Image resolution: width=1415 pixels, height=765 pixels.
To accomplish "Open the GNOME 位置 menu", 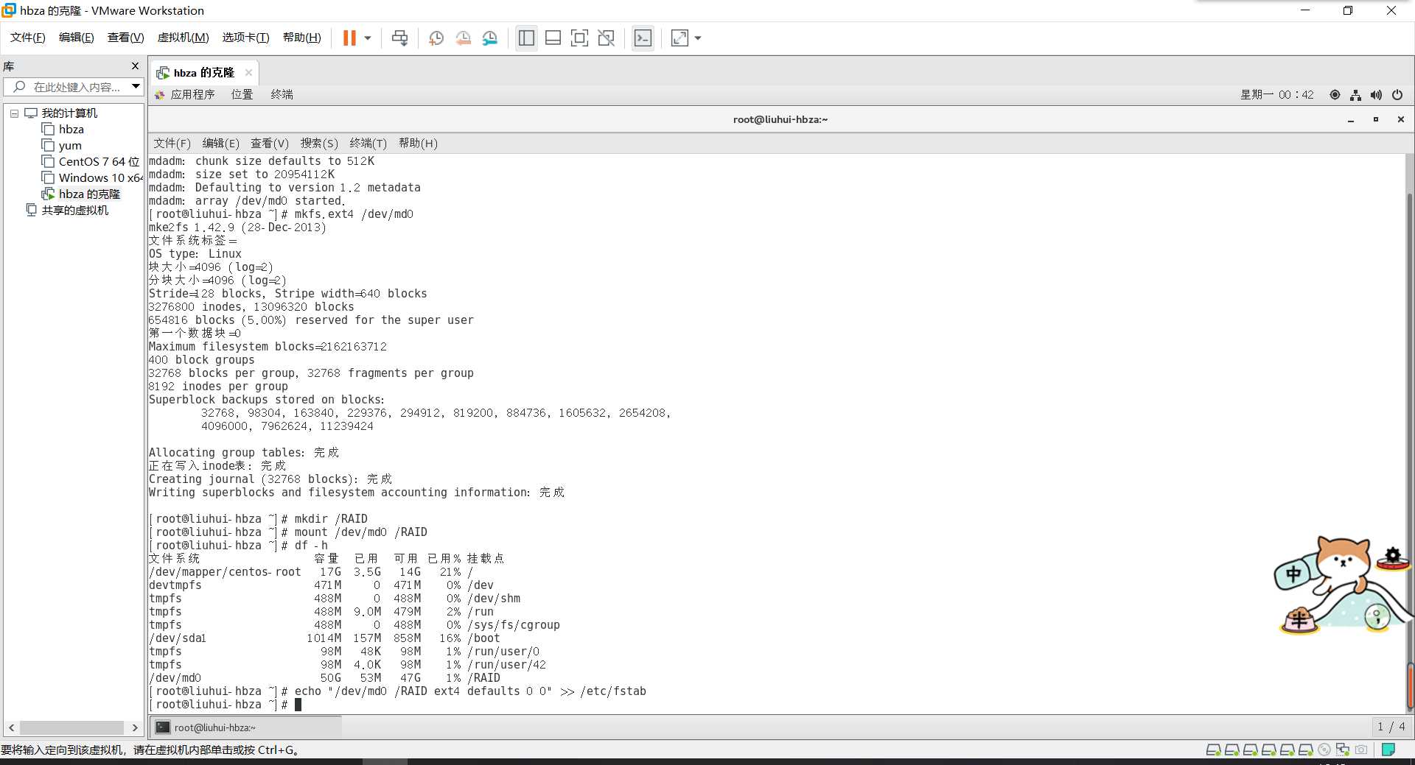I will (x=242, y=94).
